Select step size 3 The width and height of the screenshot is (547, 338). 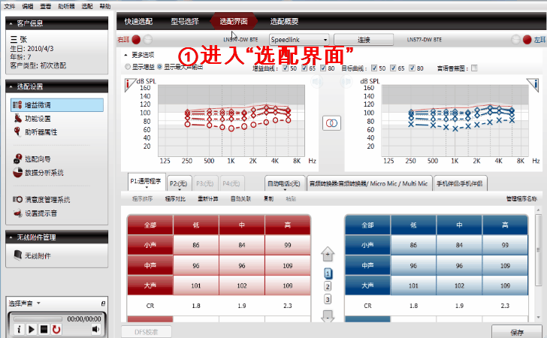328,299
